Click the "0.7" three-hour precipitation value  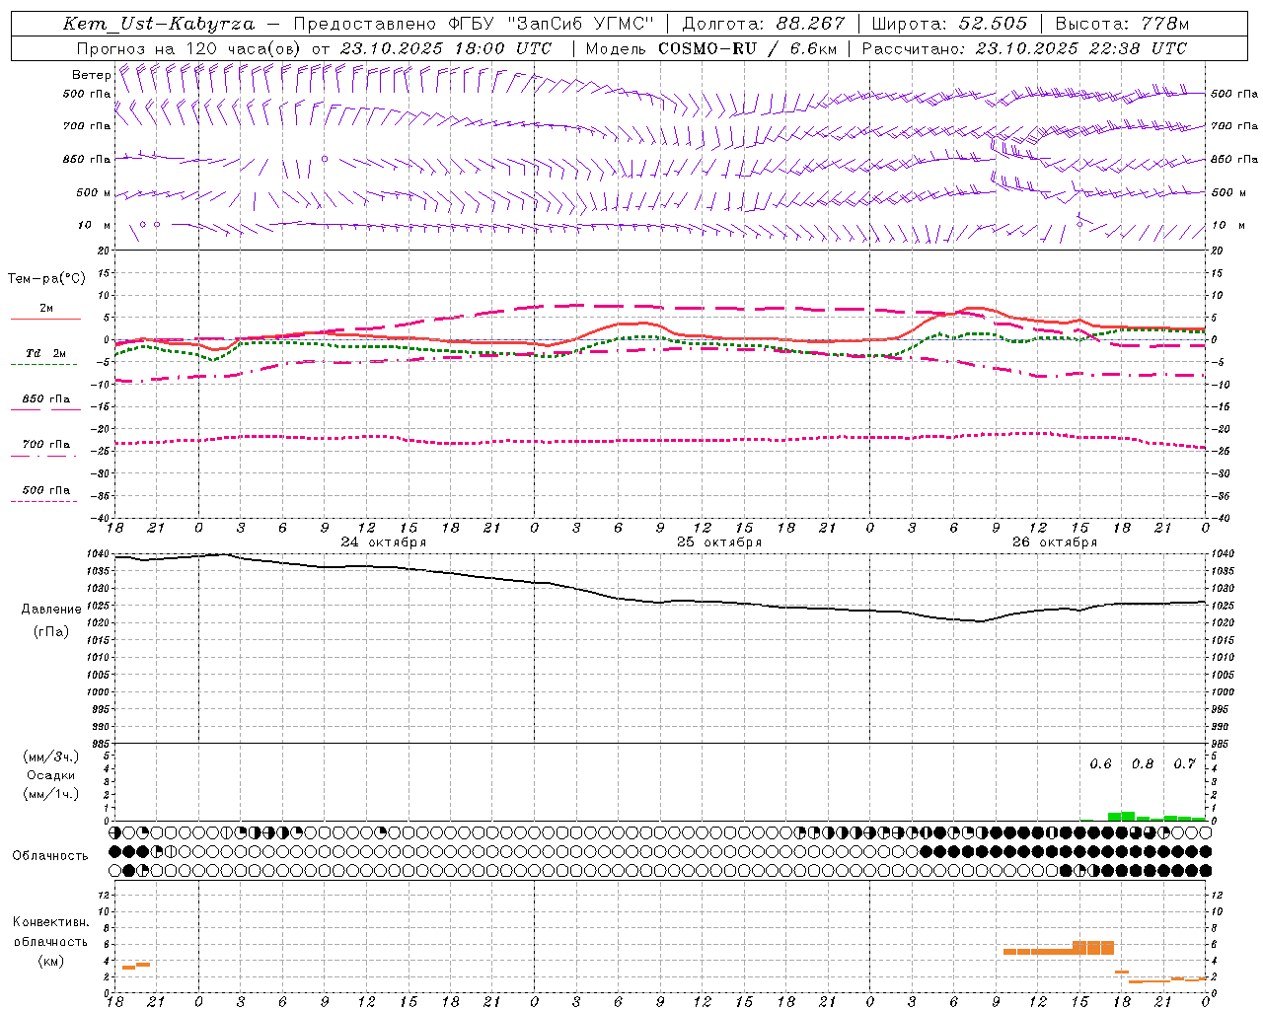1184,763
